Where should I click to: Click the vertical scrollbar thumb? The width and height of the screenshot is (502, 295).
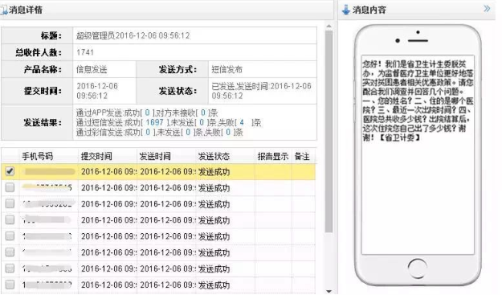(x=329, y=131)
